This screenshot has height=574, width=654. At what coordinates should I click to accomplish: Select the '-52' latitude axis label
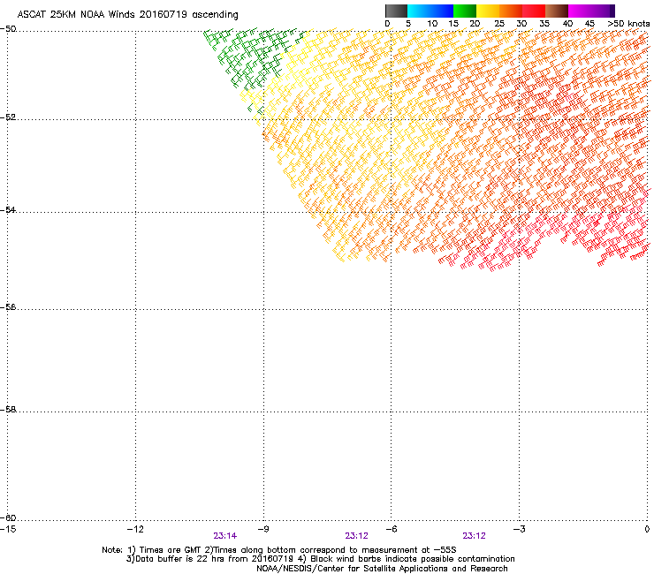point(8,117)
